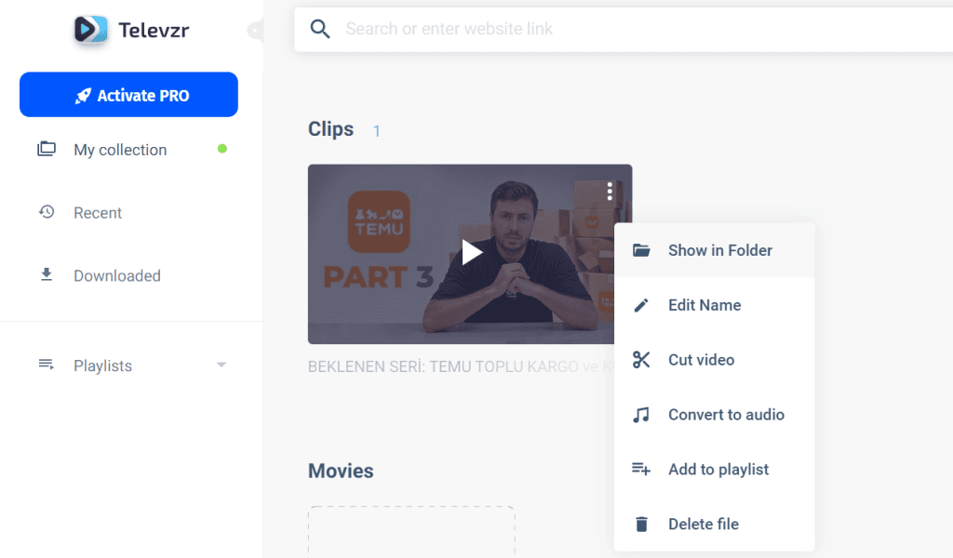Collapse the sidebar with the left chevron
953x558 pixels.
point(254,30)
